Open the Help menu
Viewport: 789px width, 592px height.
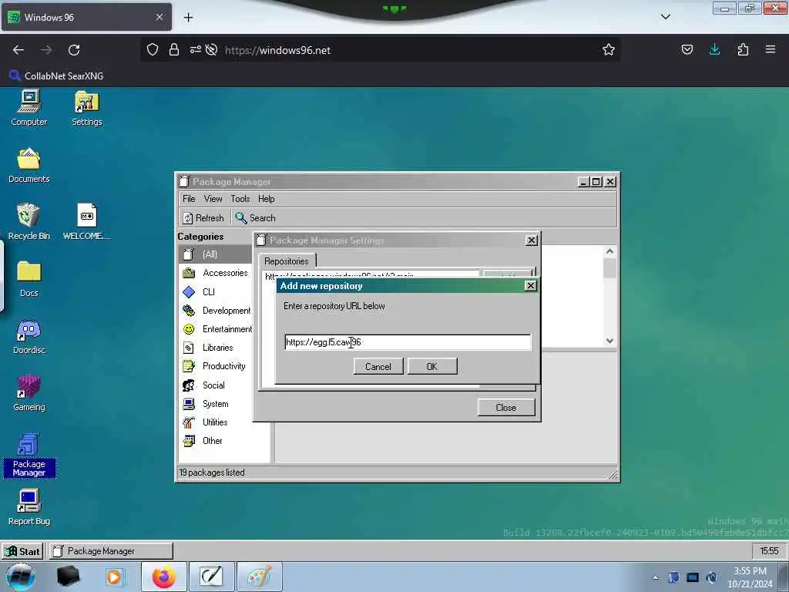[x=266, y=199]
